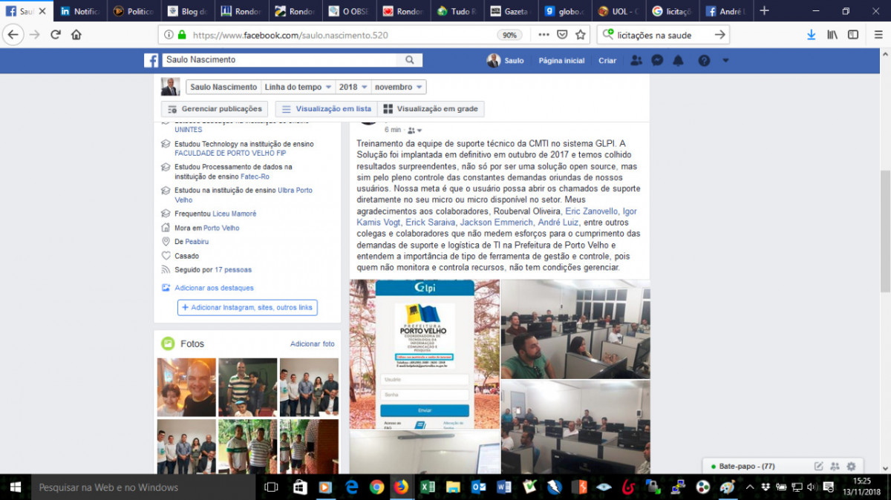Open the browser home page
This screenshot has width=891, height=500.
(x=76, y=35)
